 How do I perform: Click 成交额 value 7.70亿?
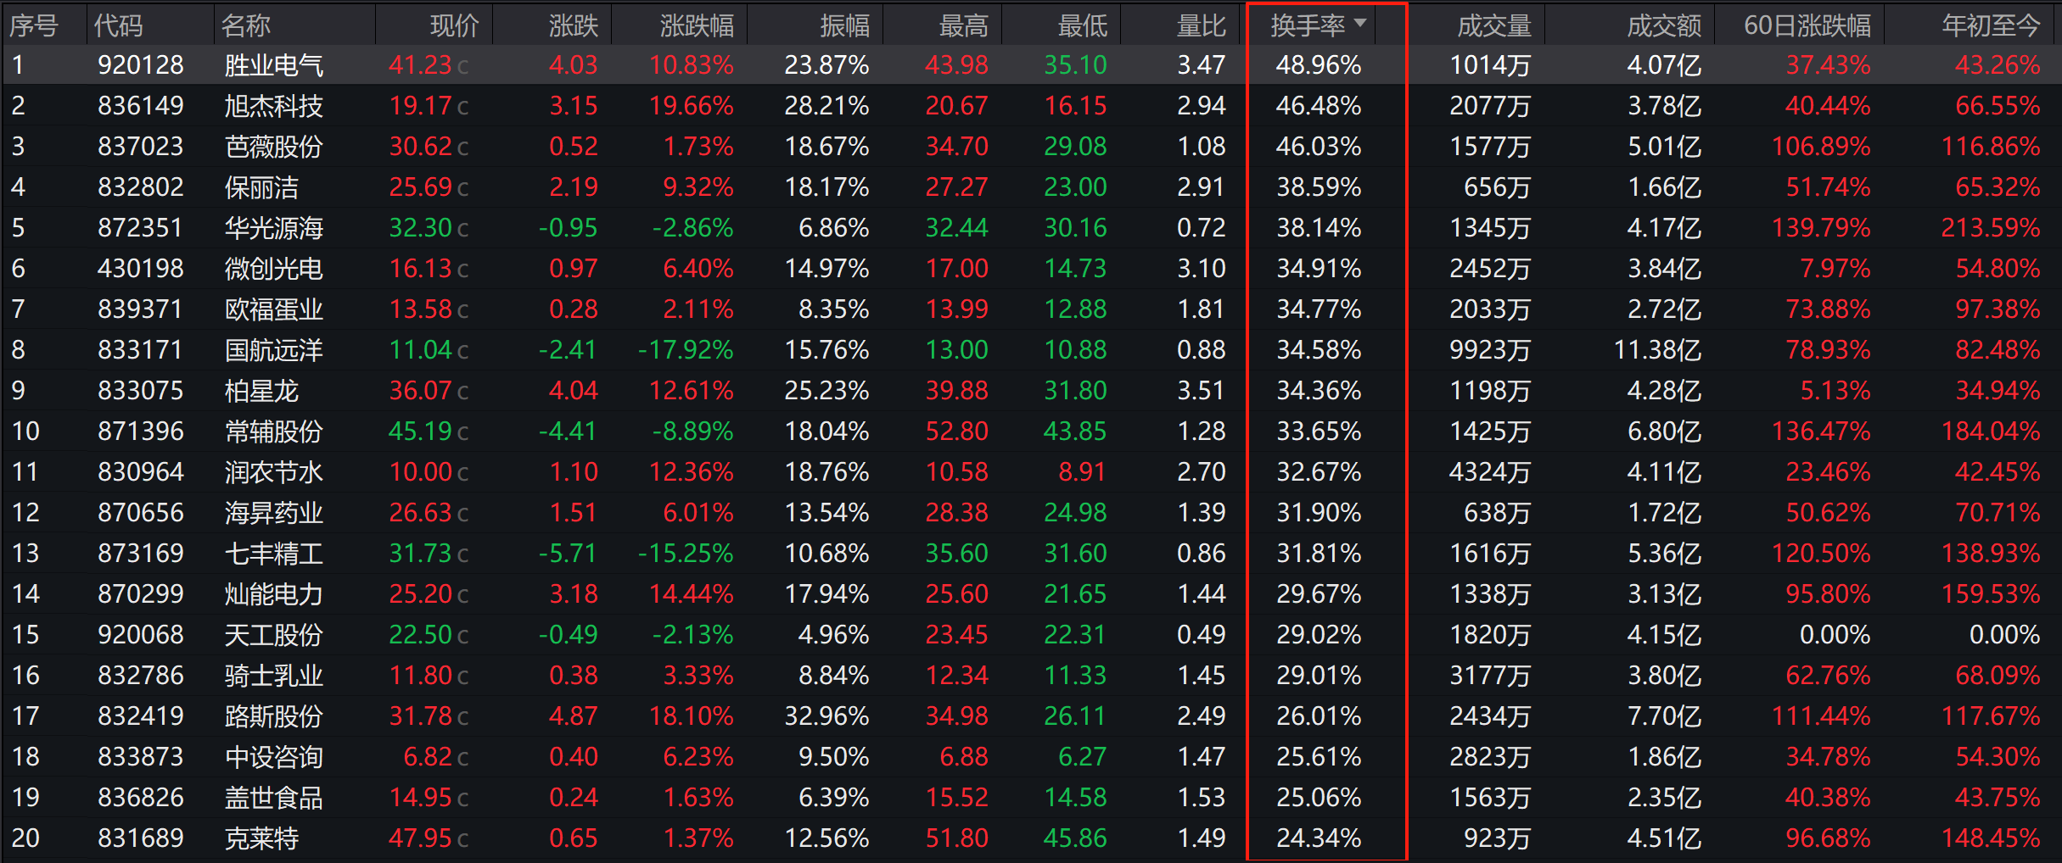click(x=1664, y=716)
